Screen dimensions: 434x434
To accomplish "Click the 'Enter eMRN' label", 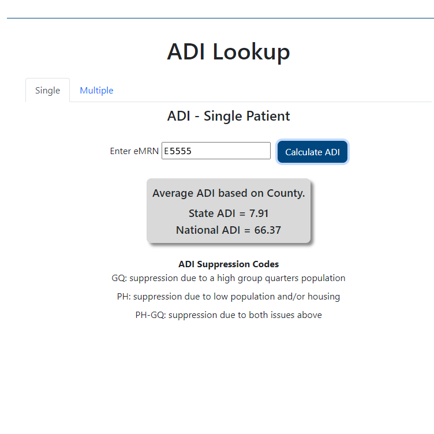I will pyautogui.click(x=134, y=151).
